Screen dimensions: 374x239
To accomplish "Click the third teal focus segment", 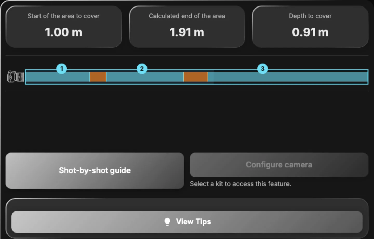I will point(288,77).
